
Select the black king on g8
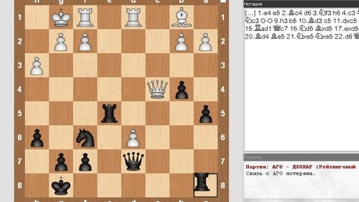coord(61,186)
